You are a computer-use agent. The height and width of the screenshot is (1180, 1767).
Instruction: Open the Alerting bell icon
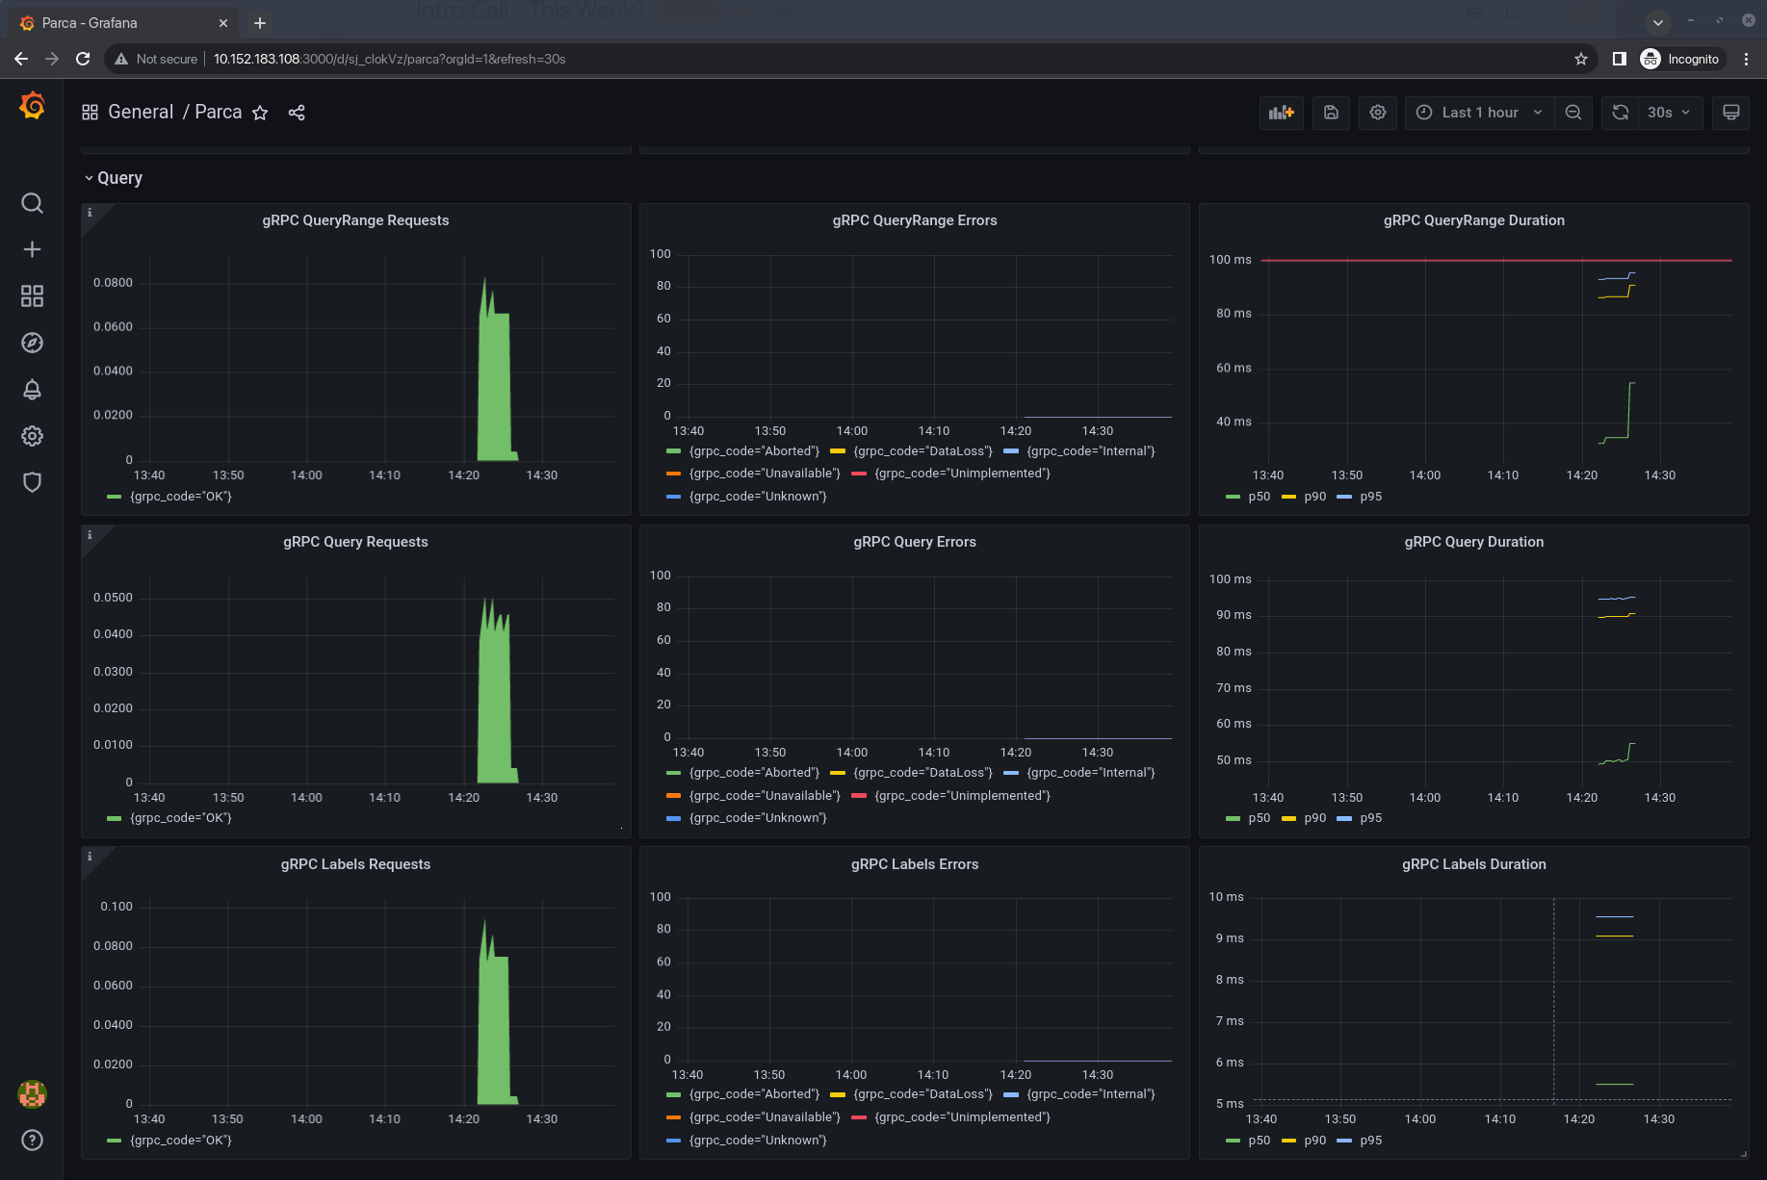tap(32, 390)
